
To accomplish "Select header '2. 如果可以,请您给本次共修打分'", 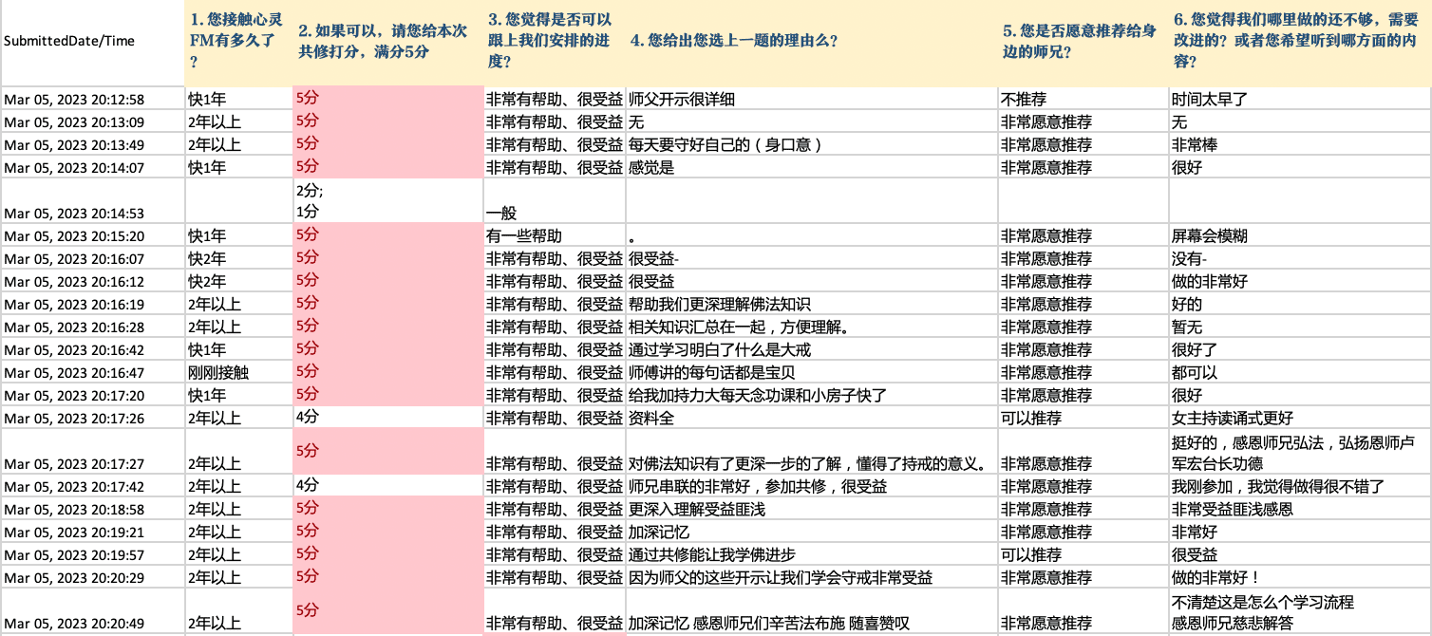I will 387,45.
